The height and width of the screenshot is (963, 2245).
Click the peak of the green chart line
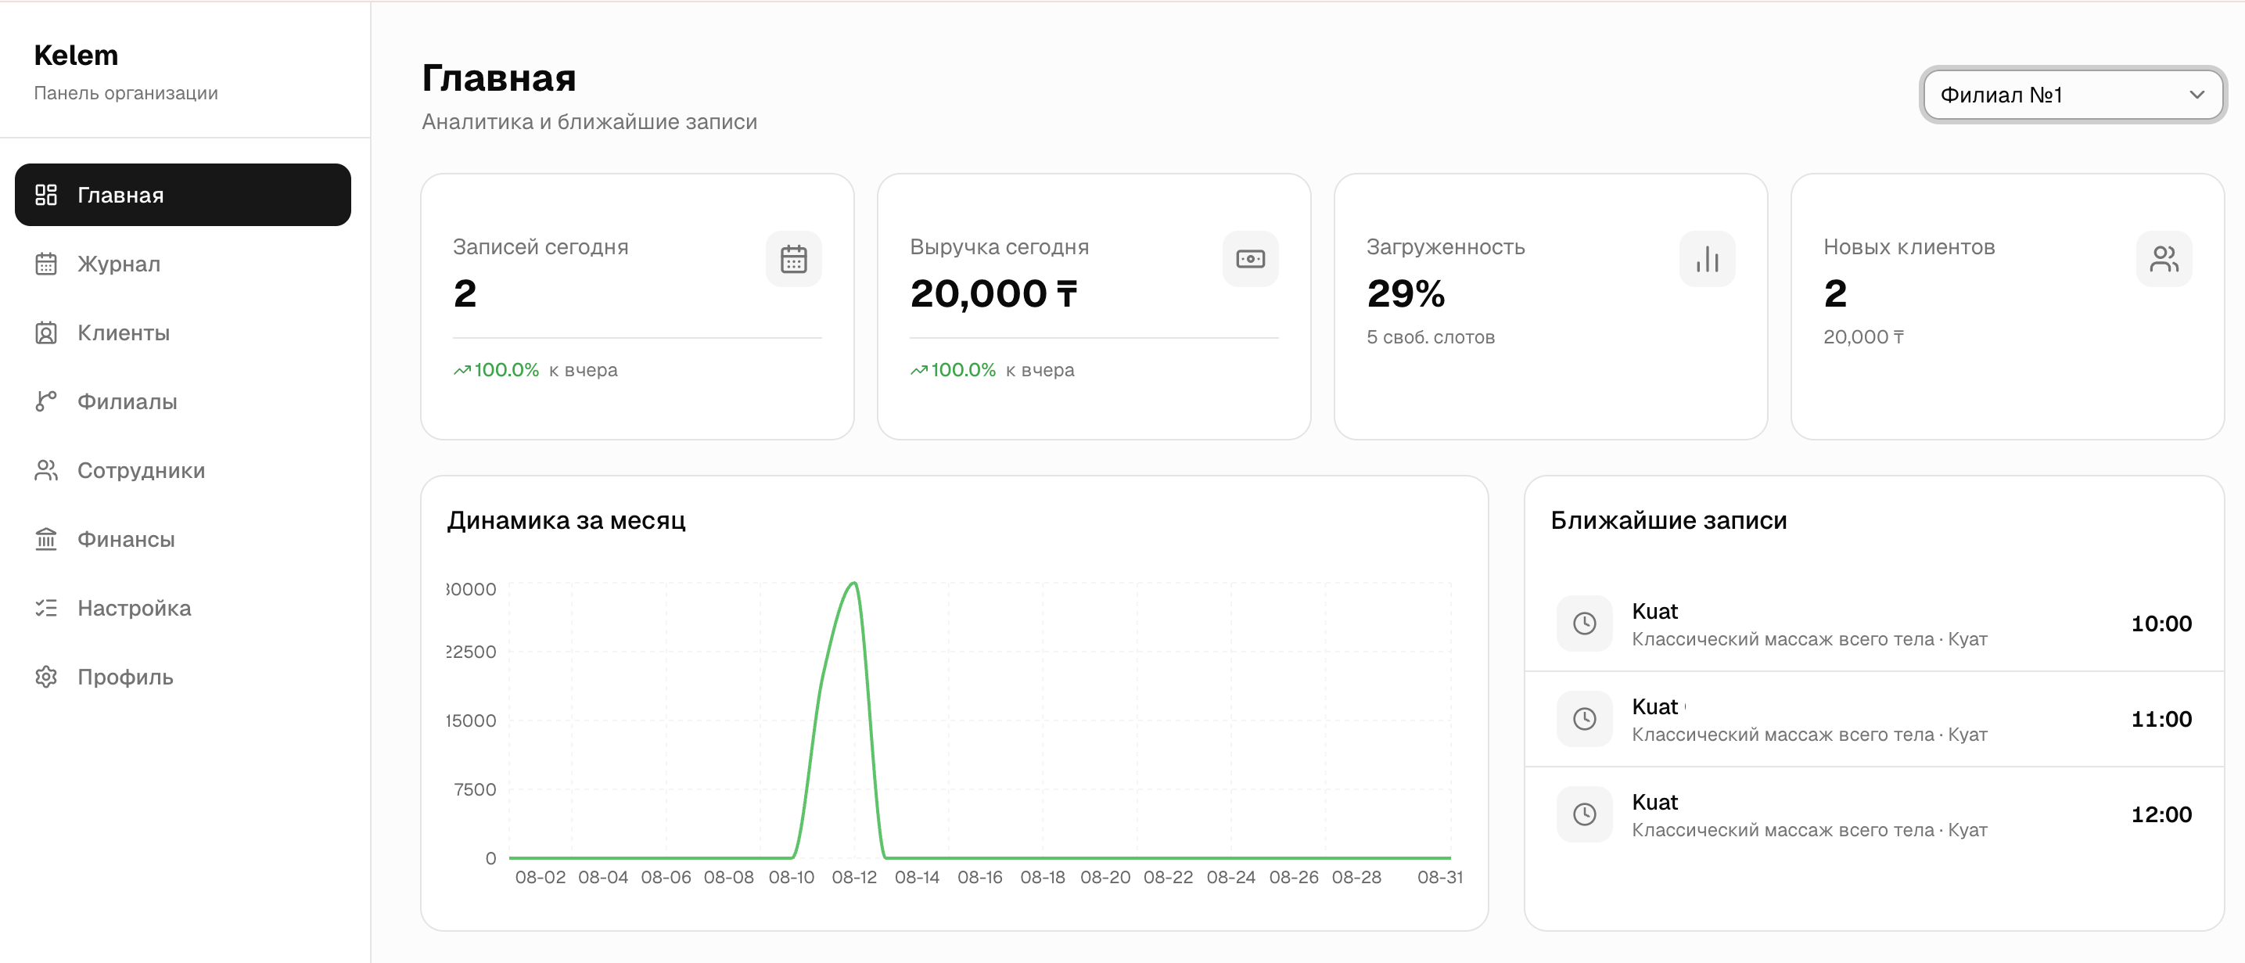[854, 583]
